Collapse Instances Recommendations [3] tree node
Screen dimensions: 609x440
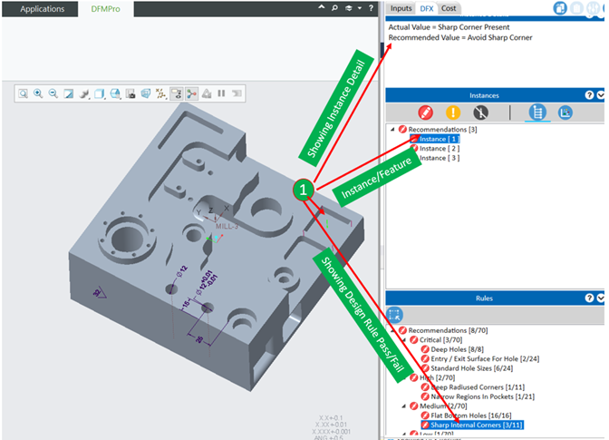392,130
